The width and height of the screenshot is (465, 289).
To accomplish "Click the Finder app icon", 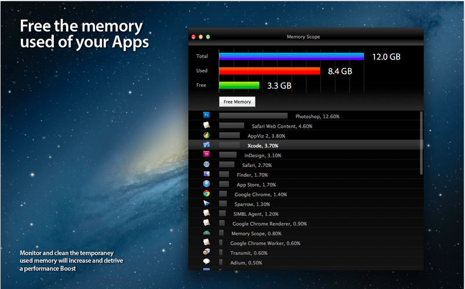I will point(206,174).
